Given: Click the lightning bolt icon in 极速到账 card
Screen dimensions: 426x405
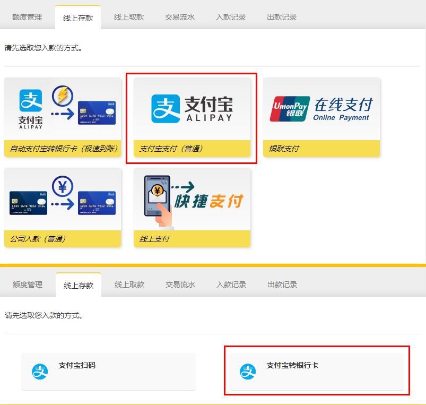Looking at the screenshot, I should pyautogui.click(x=63, y=97).
